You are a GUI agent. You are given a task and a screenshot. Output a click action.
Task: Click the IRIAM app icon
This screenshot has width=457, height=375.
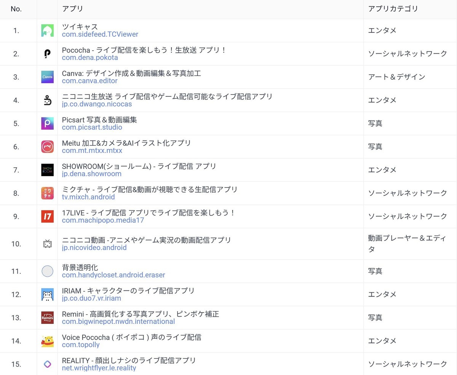point(47,295)
